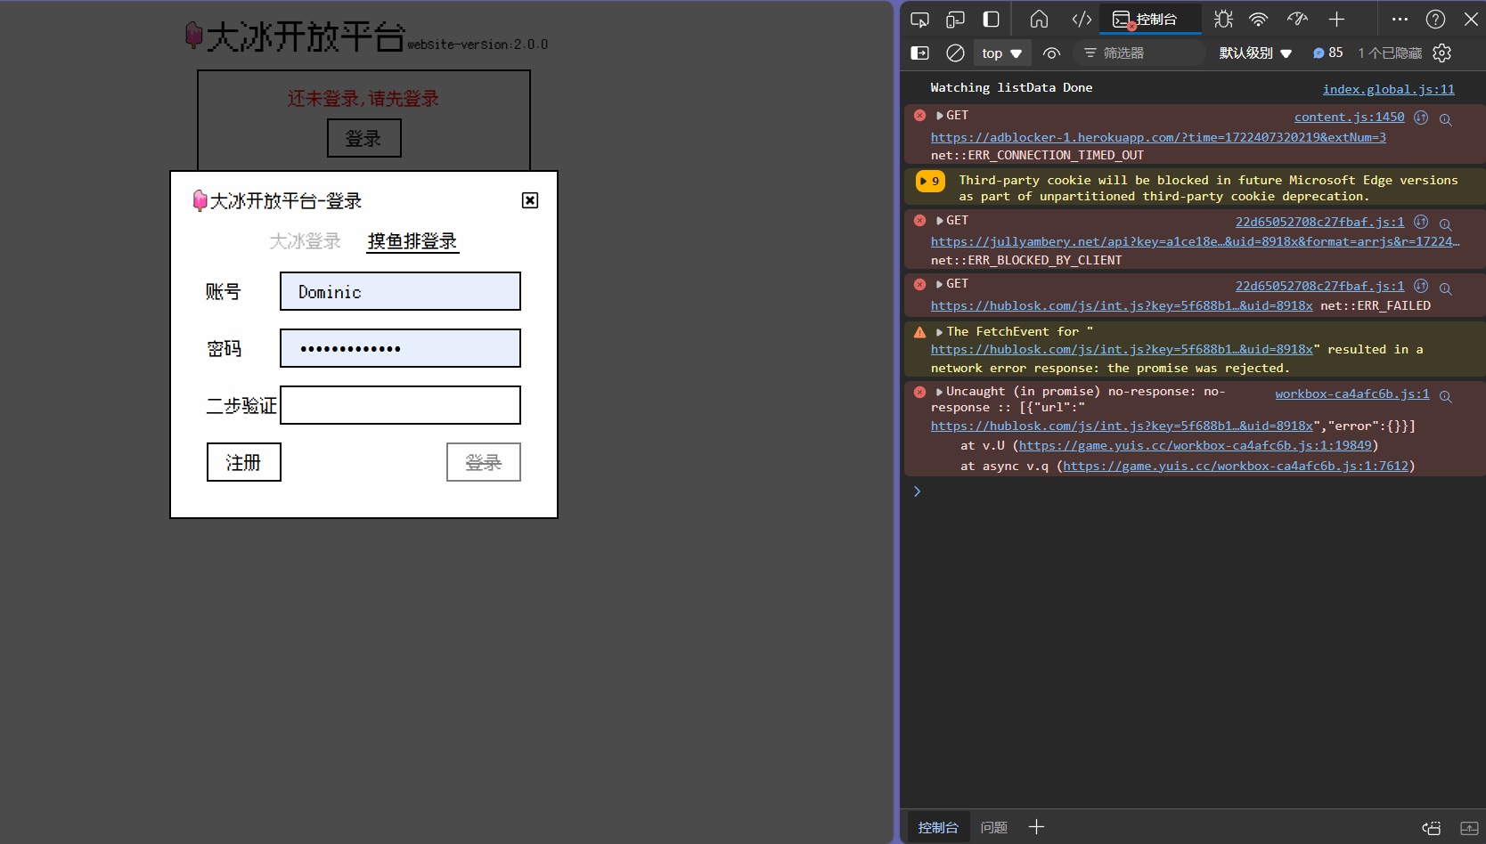Click the 密码 password field
1486x844 pixels.
coord(400,348)
